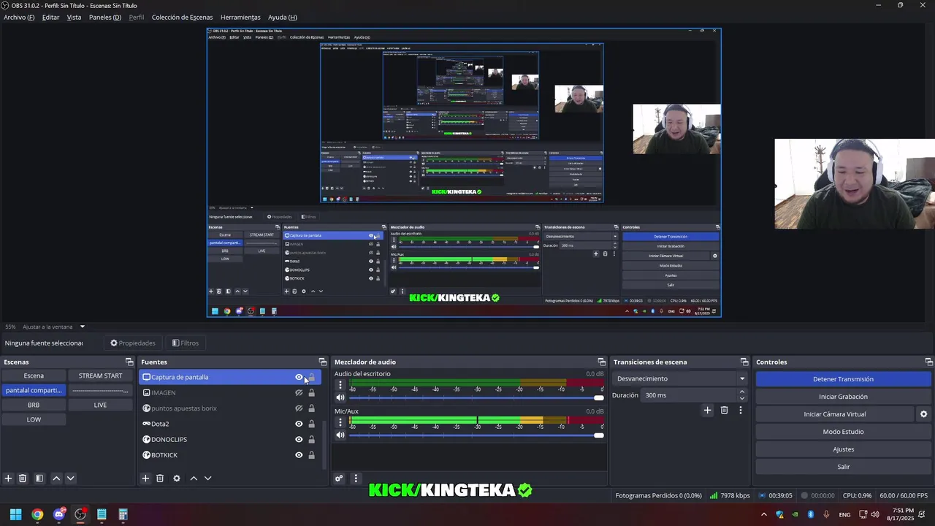Move scene up in Escenas toolbar

tap(56, 479)
